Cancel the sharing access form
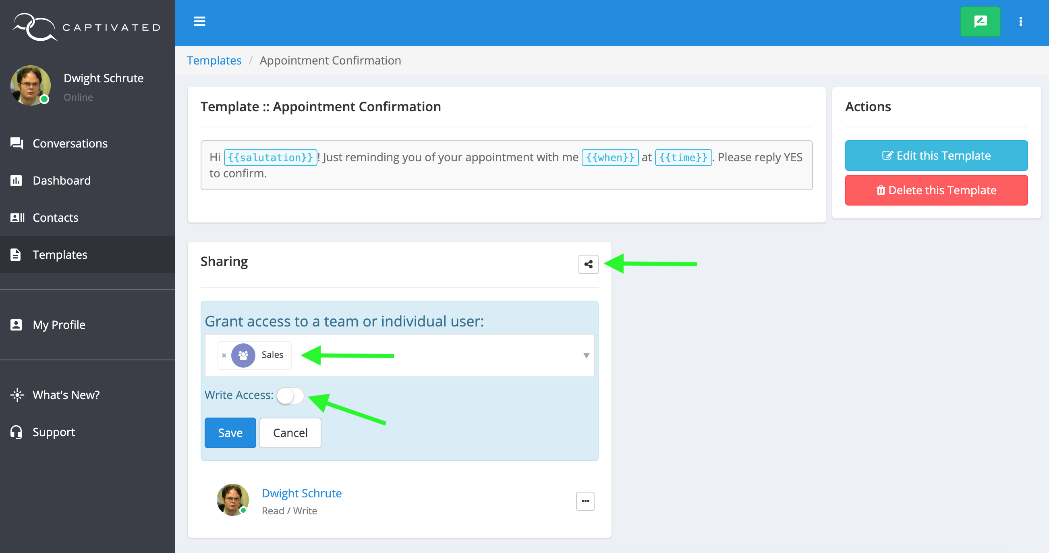 [290, 432]
